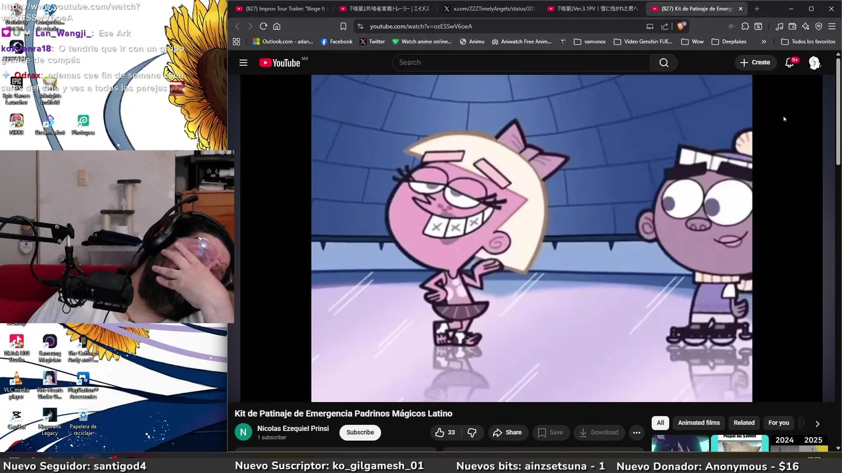Switch to the Ver.3.1PV browser tab
842x473 pixels.
[x=594, y=9]
